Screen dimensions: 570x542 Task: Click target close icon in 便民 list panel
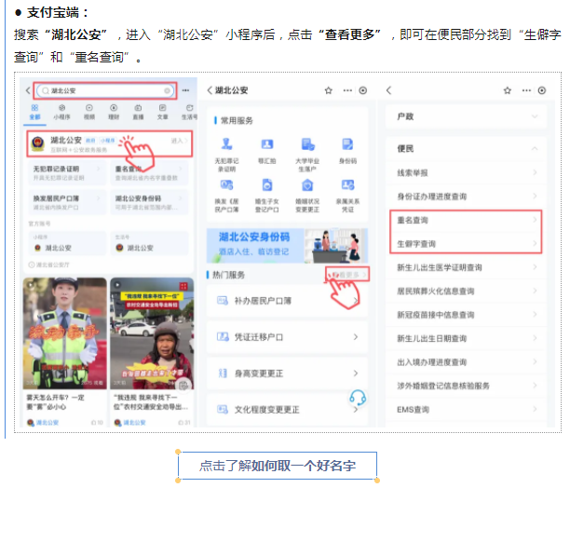click(542, 90)
